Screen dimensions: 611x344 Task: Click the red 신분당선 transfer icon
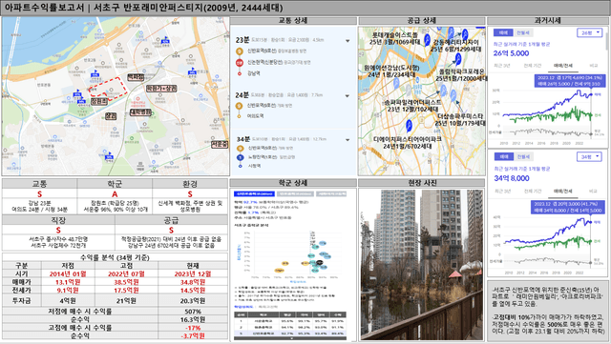(x=240, y=62)
